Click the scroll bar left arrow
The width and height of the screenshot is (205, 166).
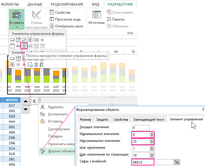click(x=34, y=101)
